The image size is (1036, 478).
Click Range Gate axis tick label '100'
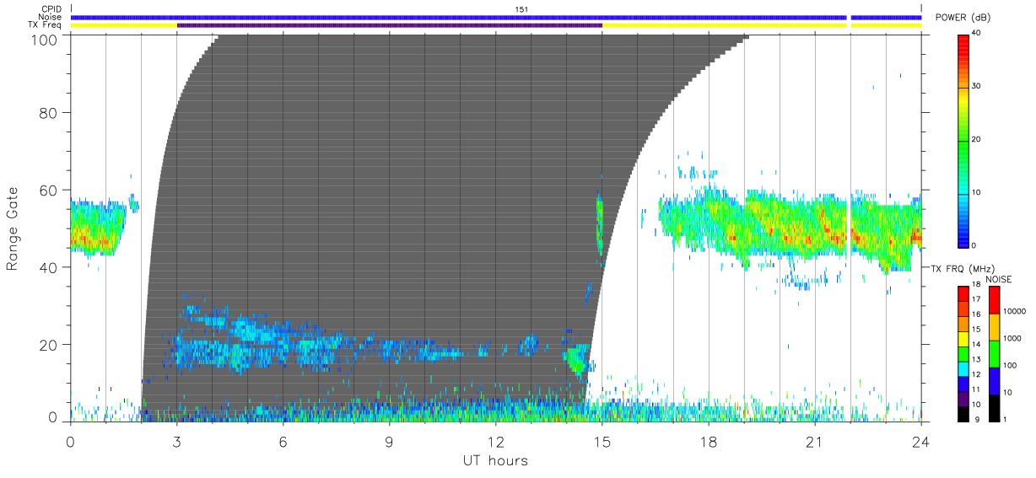46,40
